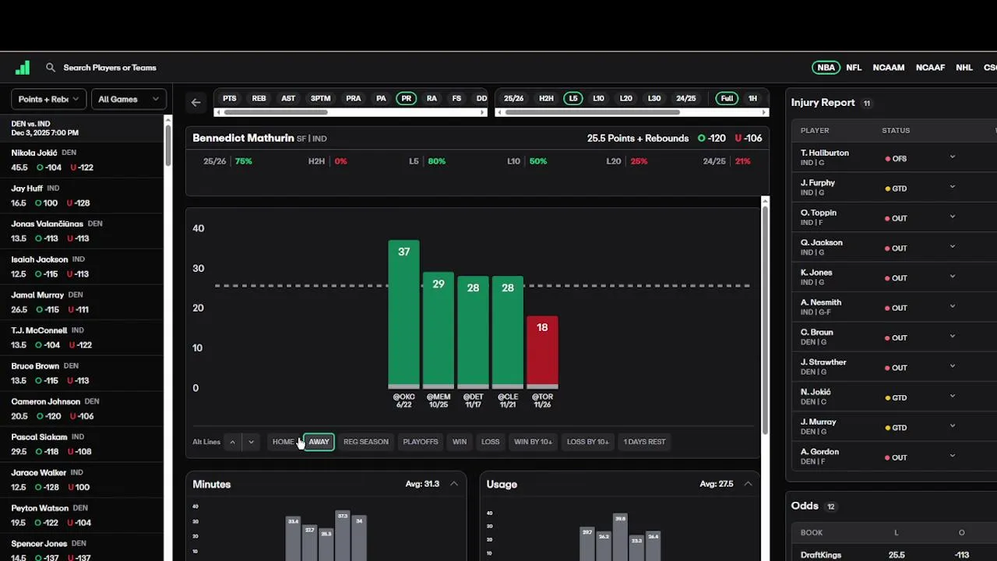Toggle the HOME games filter
This screenshot has height=561, width=997.
(284, 442)
